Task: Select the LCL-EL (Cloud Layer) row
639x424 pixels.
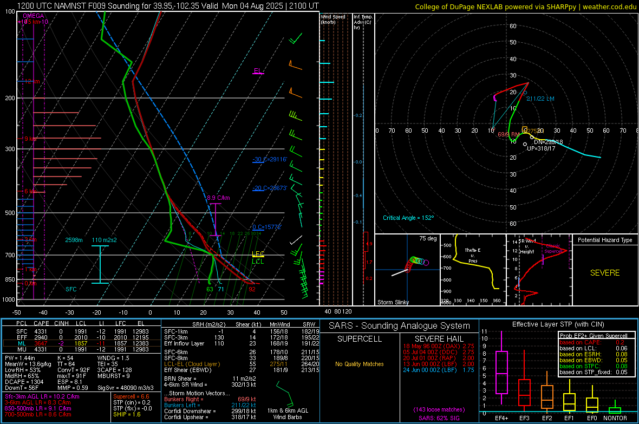Action: coord(242,364)
